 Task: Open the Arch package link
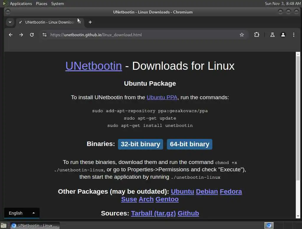click(x=146, y=199)
